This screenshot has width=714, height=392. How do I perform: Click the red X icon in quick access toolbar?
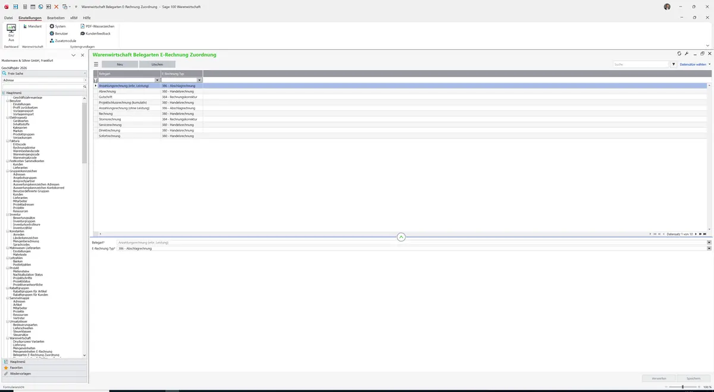click(x=57, y=7)
